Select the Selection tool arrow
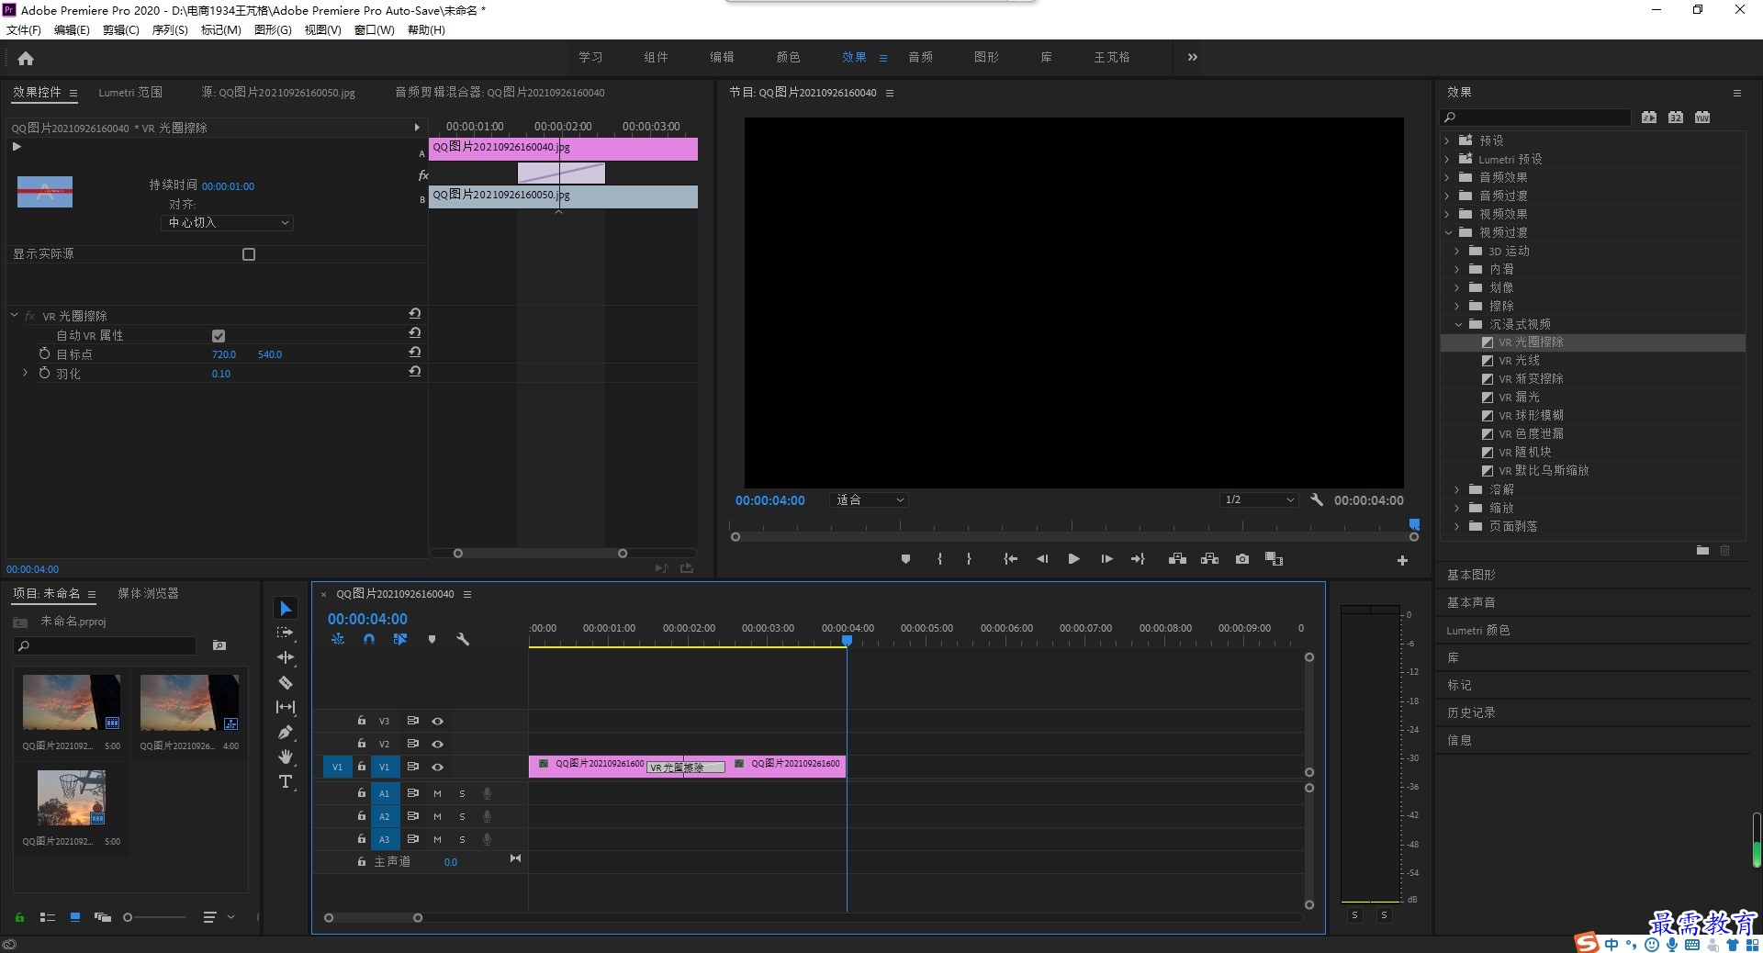The height and width of the screenshot is (953, 1763). coord(286,609)
